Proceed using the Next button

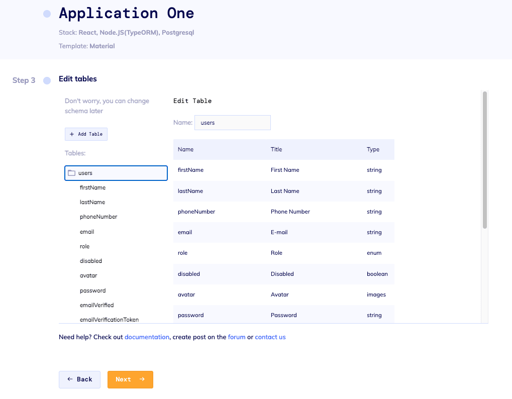point(130,379)
